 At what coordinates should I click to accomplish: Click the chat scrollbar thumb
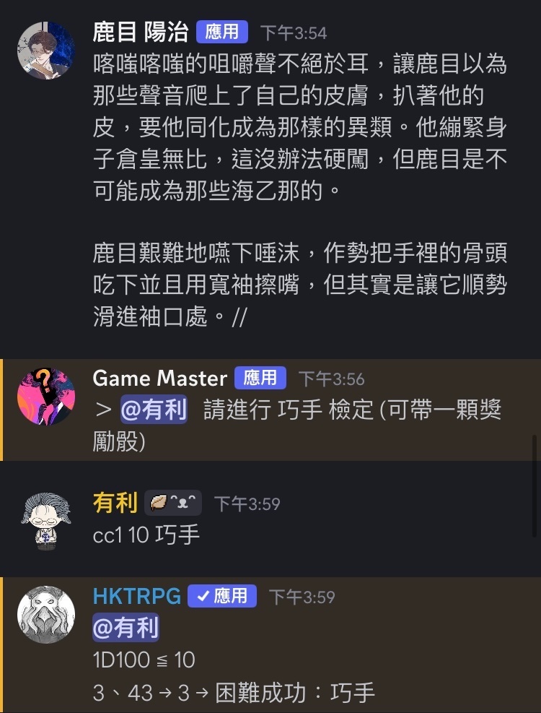535,486
